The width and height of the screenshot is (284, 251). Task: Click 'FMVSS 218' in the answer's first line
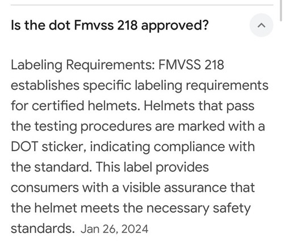click(191, 65)
